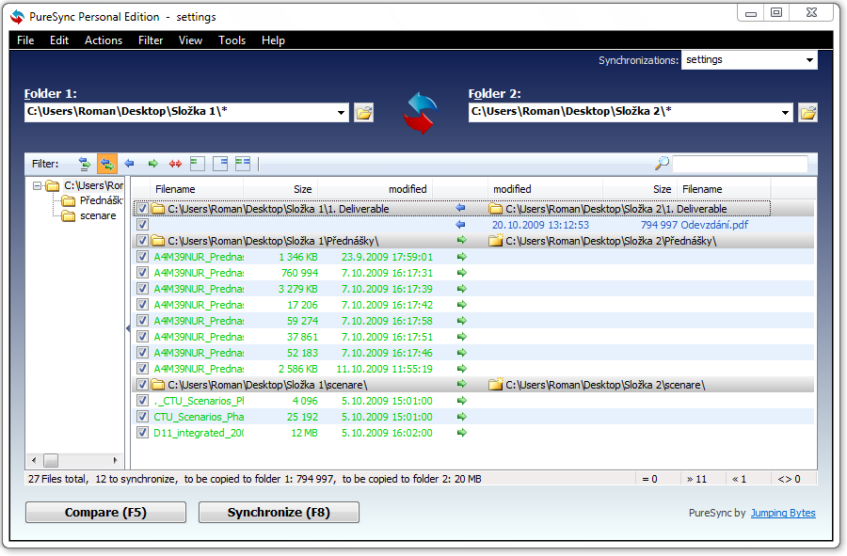Screen dimensions: 847x556
Task: Uncheck the checkbox for the 1 346 KB file
Action: tap(142, 257)
